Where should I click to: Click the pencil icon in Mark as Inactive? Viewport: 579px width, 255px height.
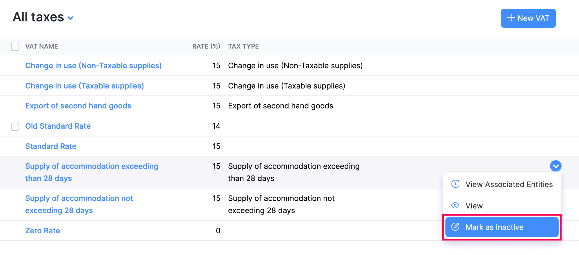(x=455, y=227)
